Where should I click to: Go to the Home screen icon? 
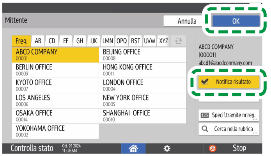tap(133, 148)
